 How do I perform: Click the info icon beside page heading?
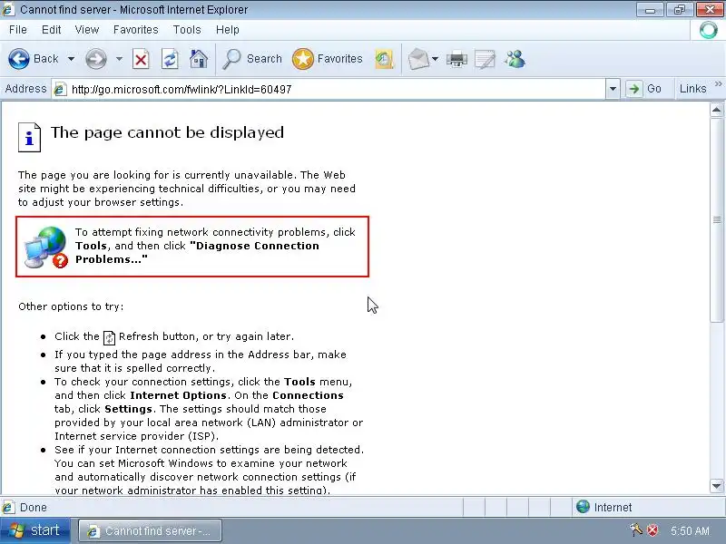29,138
